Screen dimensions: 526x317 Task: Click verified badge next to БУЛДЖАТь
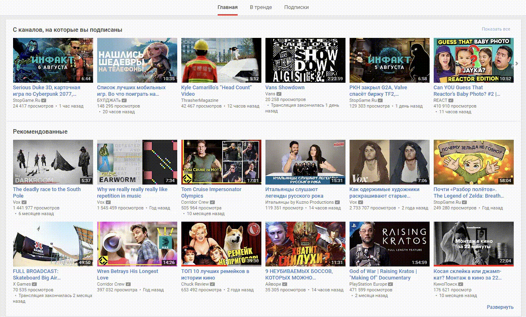point(124,100)
